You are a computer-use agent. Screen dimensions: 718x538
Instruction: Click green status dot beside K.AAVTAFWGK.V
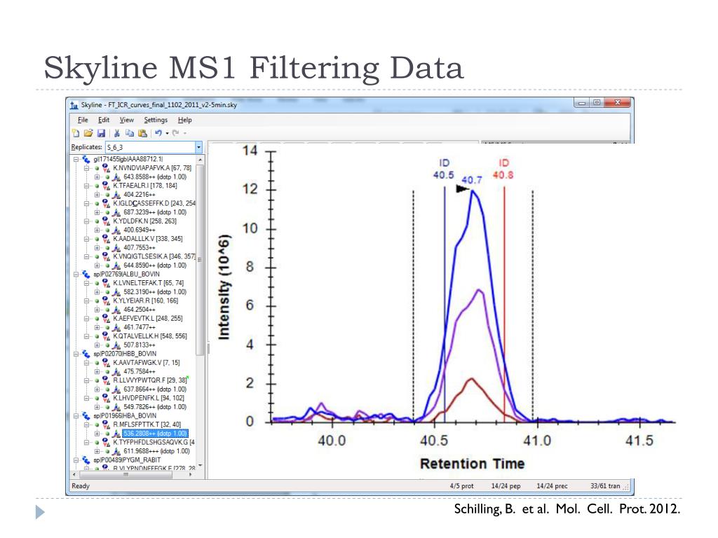[x=97, y=363]
